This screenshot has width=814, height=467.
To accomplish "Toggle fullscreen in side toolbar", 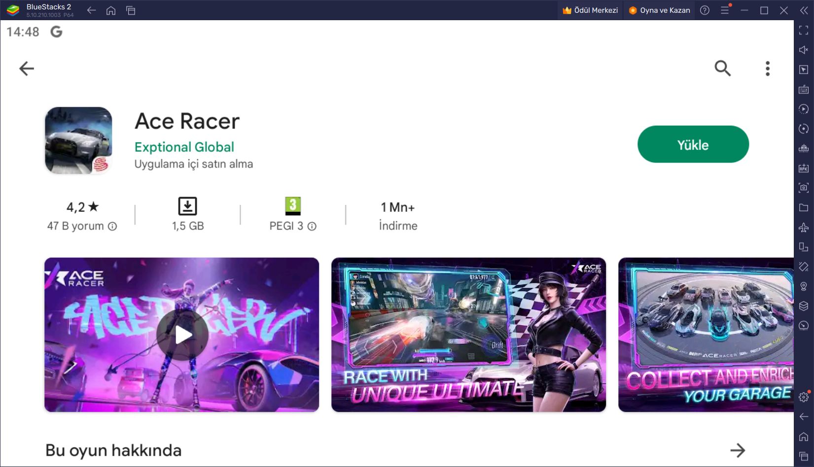I will tap(804, 30).
